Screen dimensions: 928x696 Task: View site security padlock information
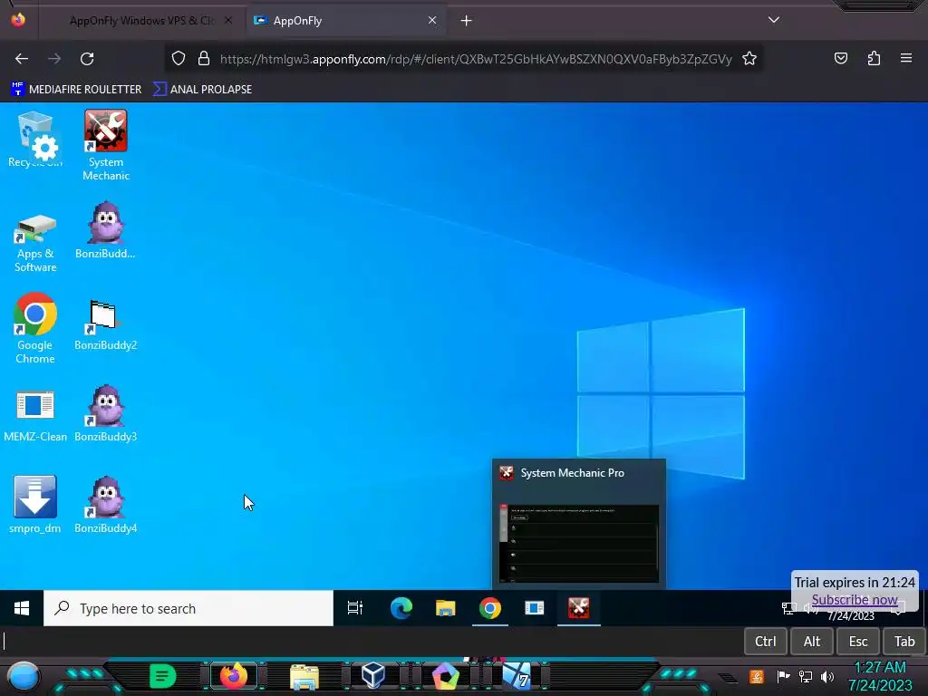(x=204, y=59)
